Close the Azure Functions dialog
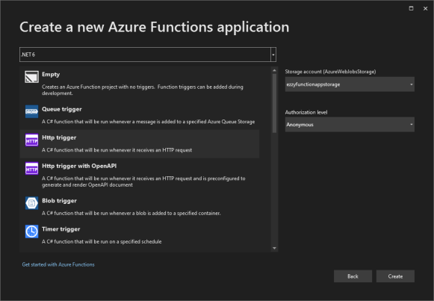Screen dimensions: 434x301 coord(426,8)
